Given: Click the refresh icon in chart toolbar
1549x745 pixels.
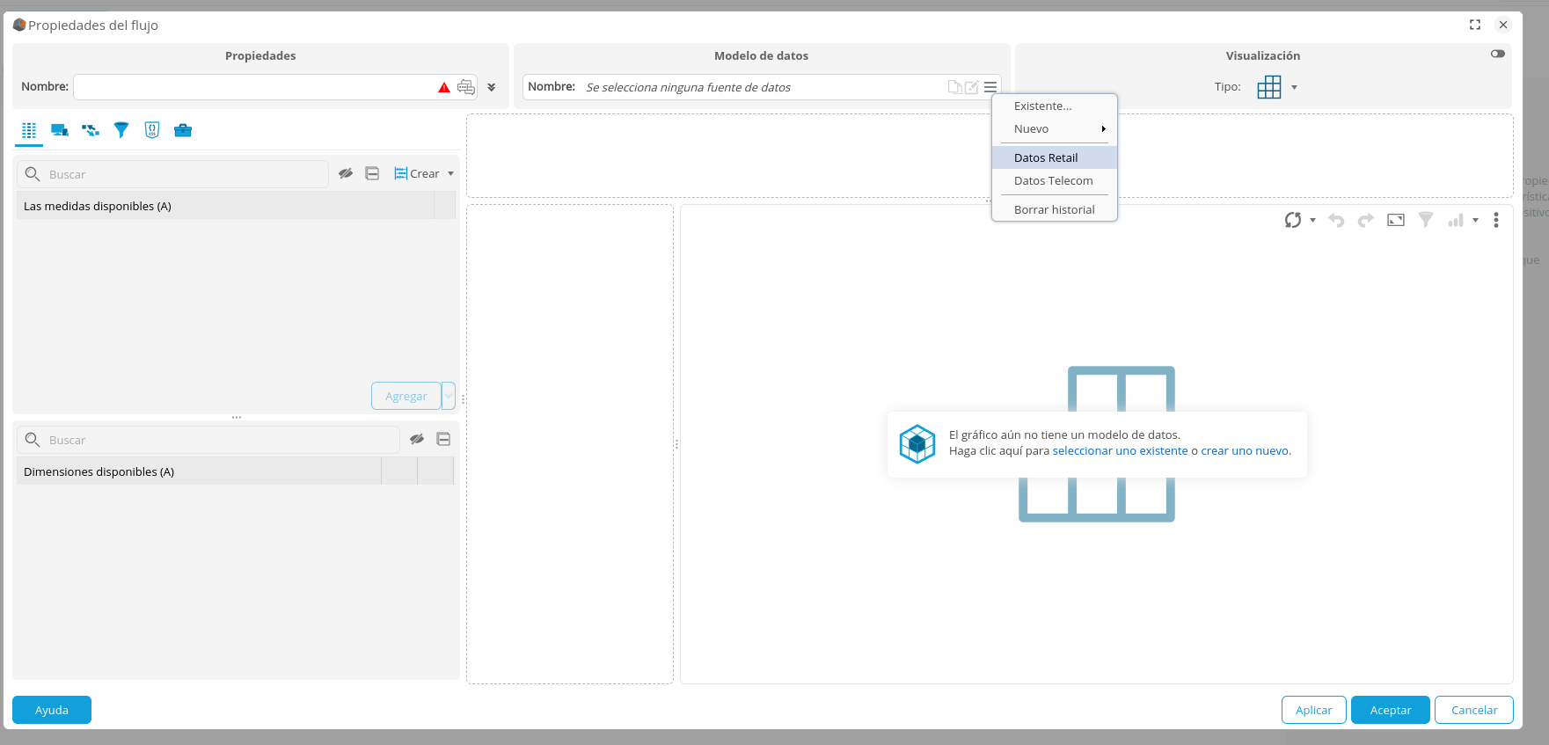Looking at the screenshot, I should pos(1292,220).
